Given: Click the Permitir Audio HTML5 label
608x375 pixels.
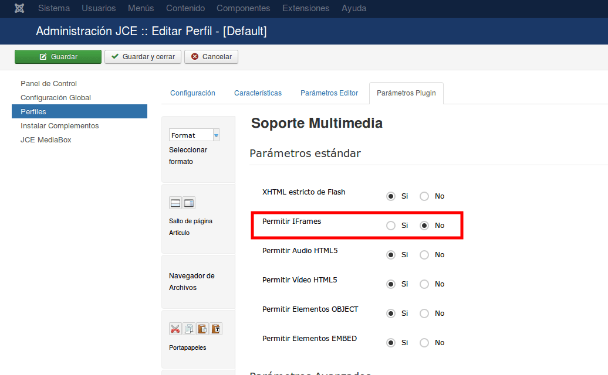Looking at the screenshot, I should 300,251.
